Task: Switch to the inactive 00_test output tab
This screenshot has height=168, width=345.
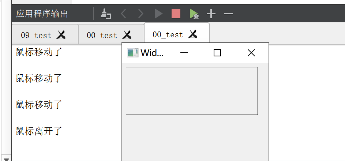Action: (x=102, y=35)
